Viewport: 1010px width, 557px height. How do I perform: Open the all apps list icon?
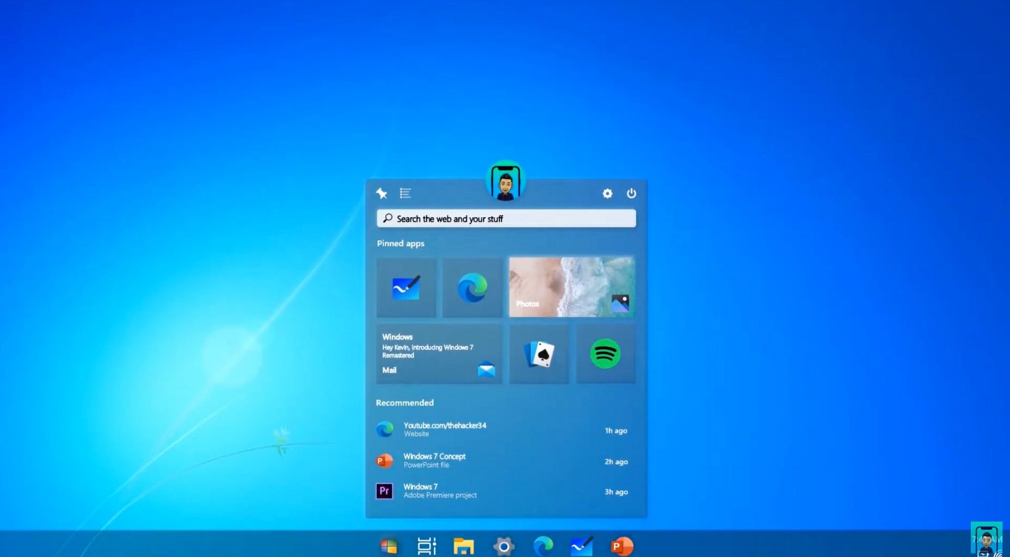pyautogui.click(x=405, y=193)
